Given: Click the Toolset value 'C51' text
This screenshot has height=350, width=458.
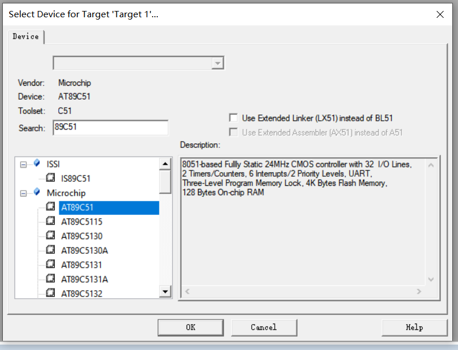Looking at the screenshot, I should tap(65, 111).
